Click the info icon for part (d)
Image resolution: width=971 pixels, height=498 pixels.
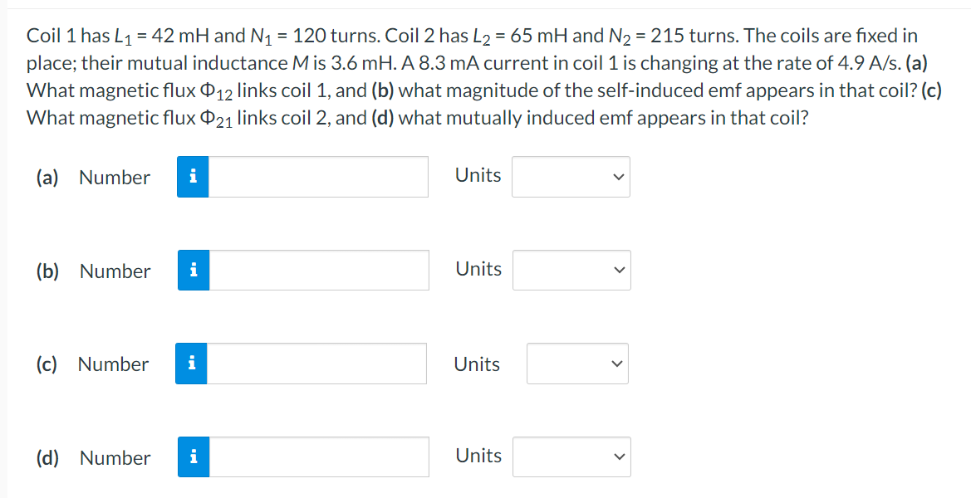tap(193, 456)
